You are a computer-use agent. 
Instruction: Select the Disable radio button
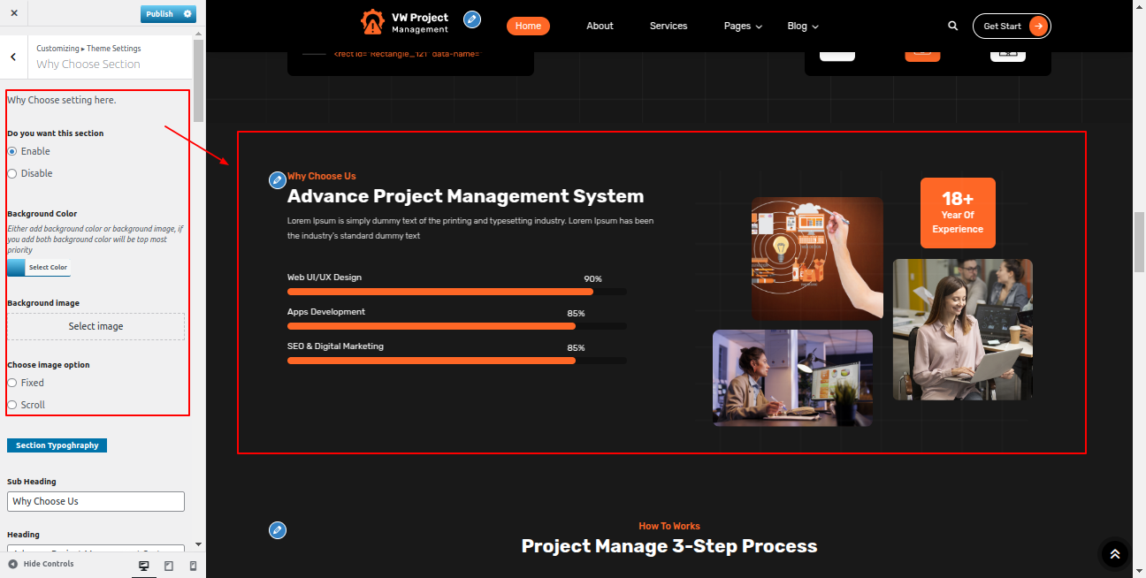point(12,174)
